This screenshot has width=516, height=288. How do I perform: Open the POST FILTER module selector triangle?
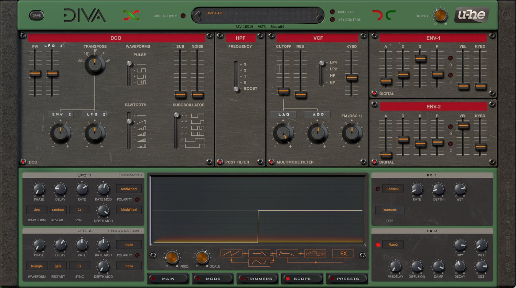[x=220, y=162]
